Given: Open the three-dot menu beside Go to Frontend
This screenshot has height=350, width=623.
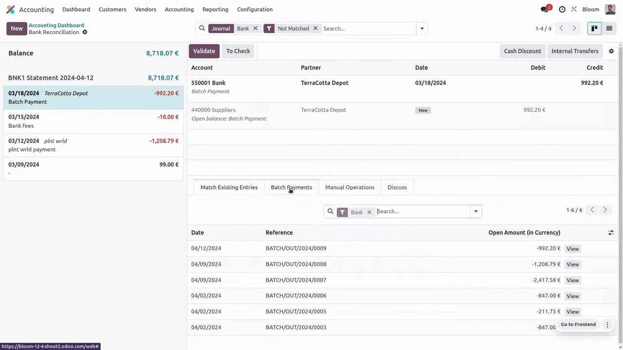Looking at the screenshot, I should tap(607, 325).
